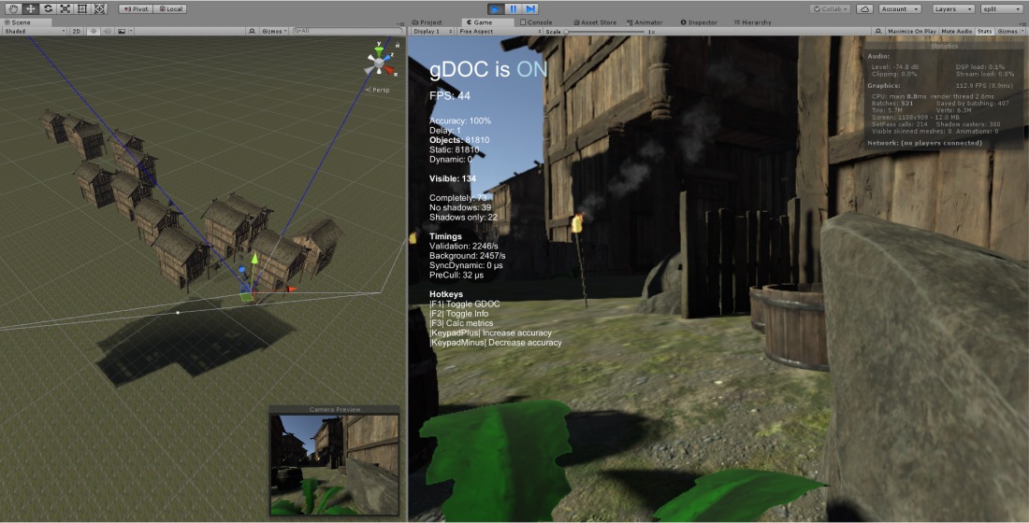
Task: Toggle scene lighting on or off
Action: point(93,31)
